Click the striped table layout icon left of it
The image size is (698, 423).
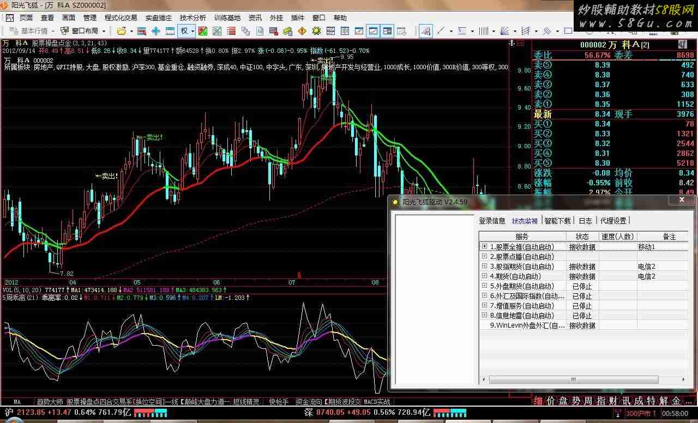(x=330, y=31)
